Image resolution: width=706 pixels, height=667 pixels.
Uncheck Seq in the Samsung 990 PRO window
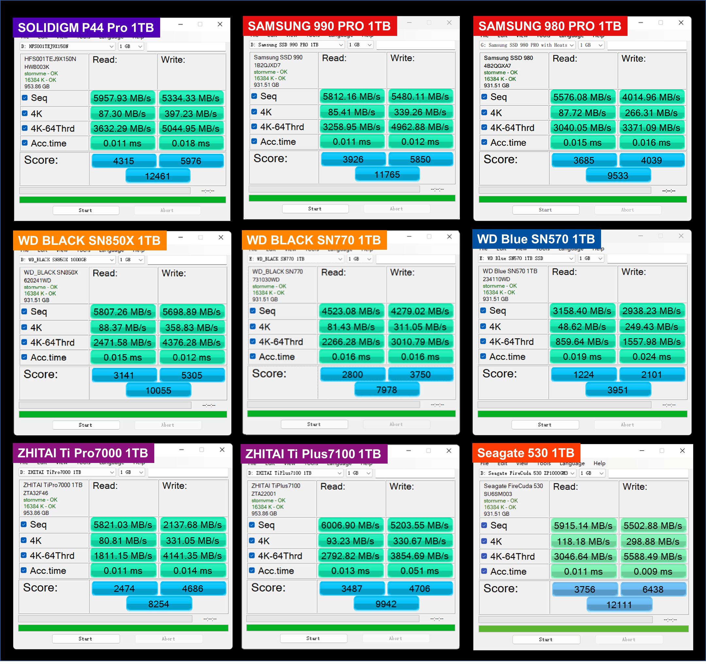tap(254, 96)
